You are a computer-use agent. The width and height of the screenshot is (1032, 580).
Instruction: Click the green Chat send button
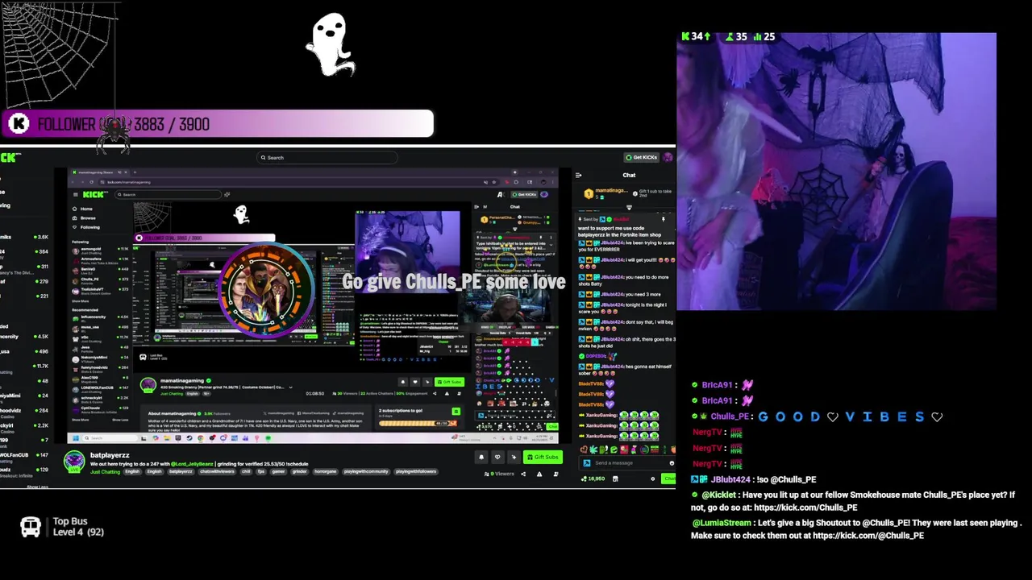pyautogui.click(x=669, y=478)
